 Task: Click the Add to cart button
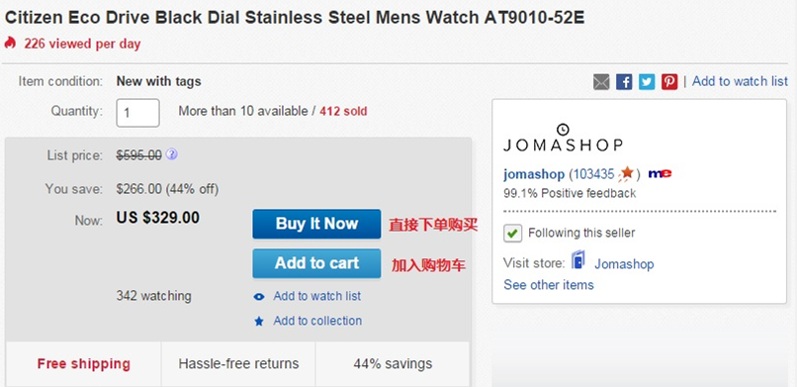(x=316, y=263)
